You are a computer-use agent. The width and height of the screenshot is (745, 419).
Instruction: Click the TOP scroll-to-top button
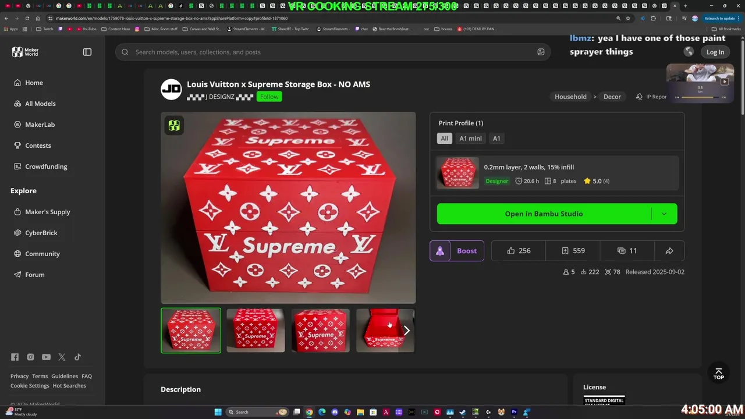719,373
